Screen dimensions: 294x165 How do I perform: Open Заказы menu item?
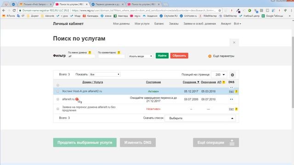[174, 24]
